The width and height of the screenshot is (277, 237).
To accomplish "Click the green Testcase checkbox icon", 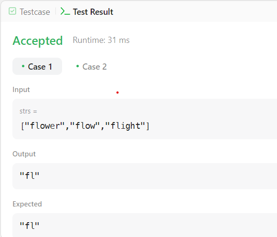I will (12, 11).
